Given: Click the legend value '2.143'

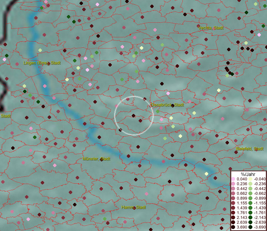Looking at the screenshot, I should [x=242, y=218].
